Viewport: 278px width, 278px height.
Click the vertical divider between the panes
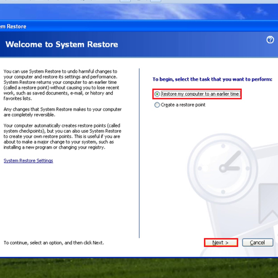pyautogui.click(x=139, y=153)
